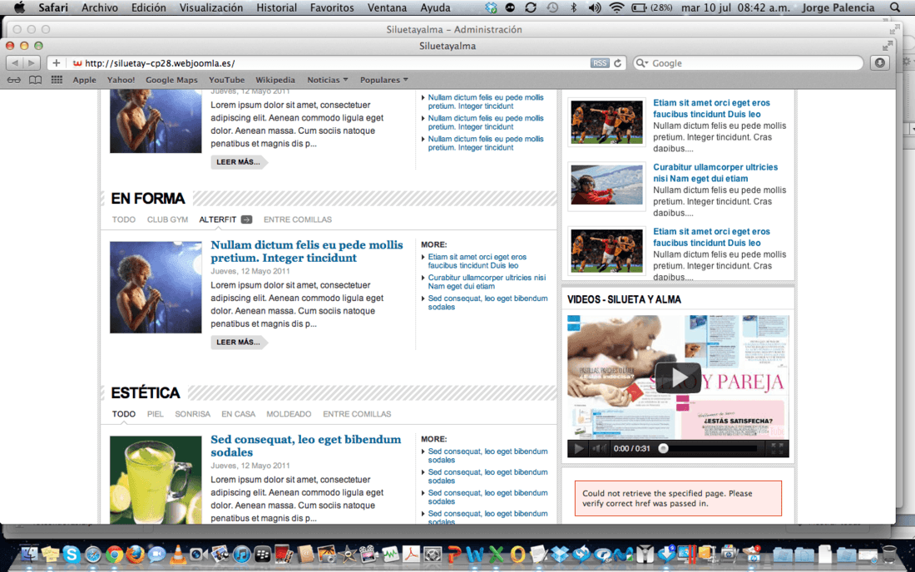
Task: Open the Ventana menu
Action: click(387, 7)
